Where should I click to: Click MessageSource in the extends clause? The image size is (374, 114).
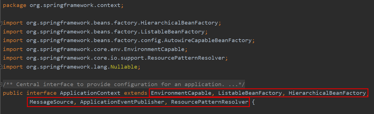point(52,102)
